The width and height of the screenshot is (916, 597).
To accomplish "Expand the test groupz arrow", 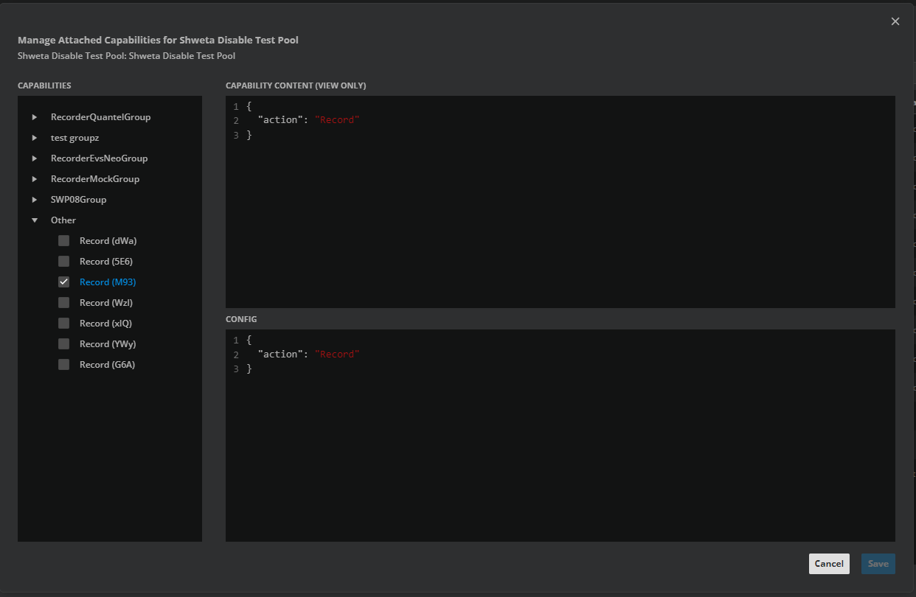I will 35,138.
